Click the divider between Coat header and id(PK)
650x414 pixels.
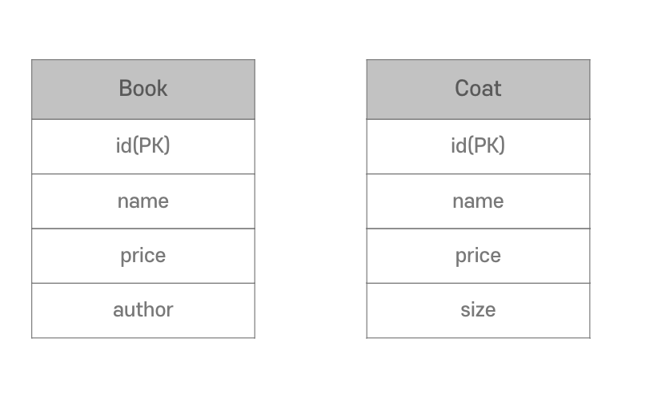click(x=478, y=119)
